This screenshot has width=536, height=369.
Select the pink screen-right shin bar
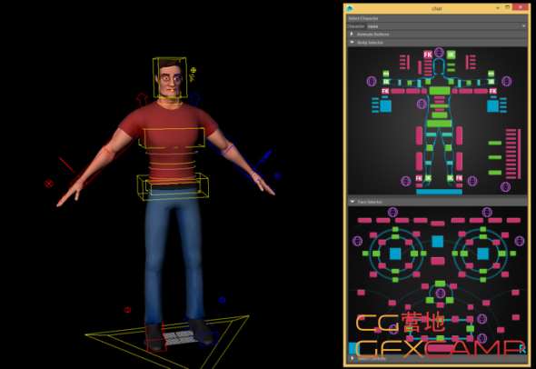point(459,161)
